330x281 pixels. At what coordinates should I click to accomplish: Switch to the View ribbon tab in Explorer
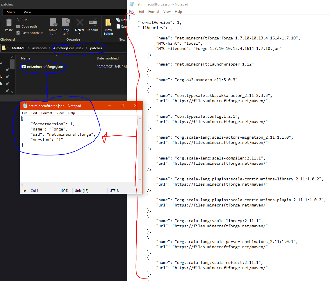27,12
